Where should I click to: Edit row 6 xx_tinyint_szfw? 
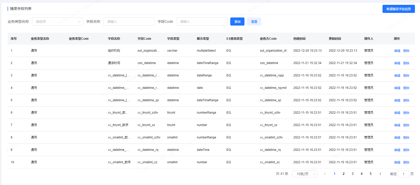[x=397, y=113]
